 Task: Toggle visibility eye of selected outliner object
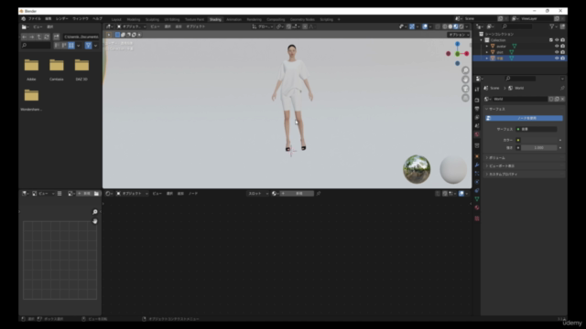point(557,58)
